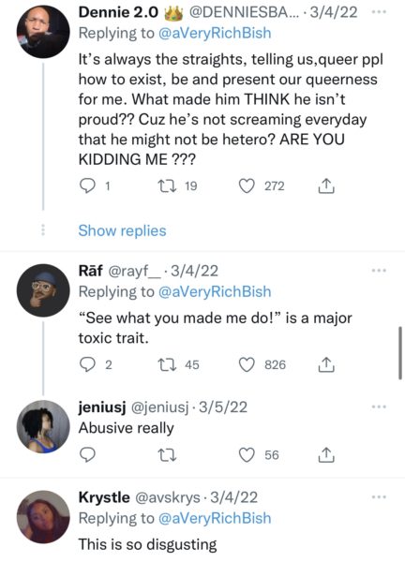View Krystle's profile picture
This screenshot has height=562, width=405.
click(43, 517)
